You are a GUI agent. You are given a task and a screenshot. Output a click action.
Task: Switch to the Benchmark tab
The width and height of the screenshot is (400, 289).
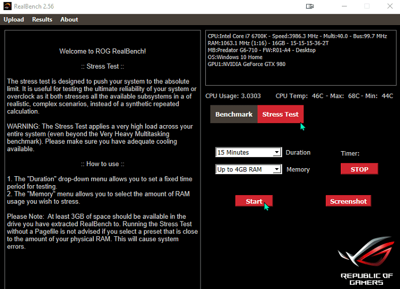pyautogui.click(x=234, y=114)
